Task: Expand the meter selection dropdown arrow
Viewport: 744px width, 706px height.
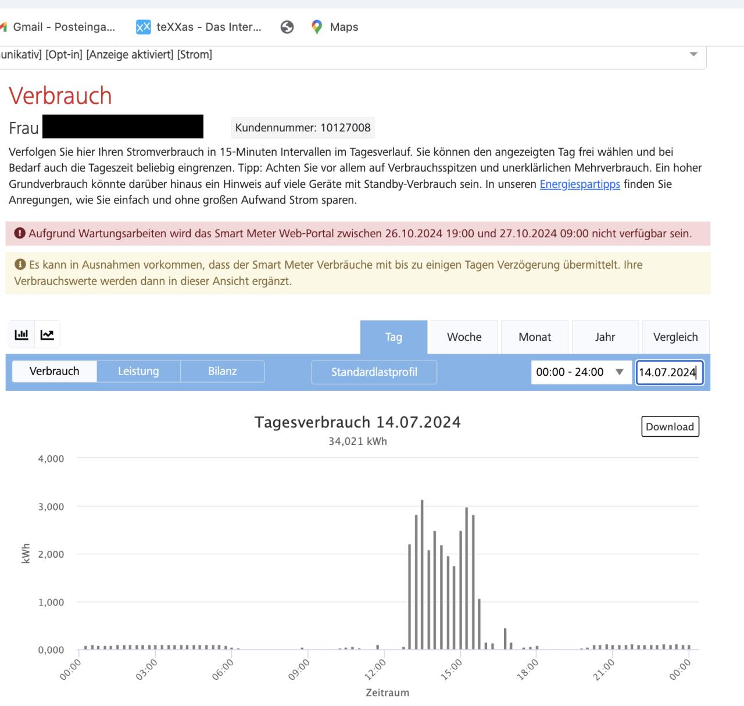Action: pyautogui.click(x=693, y=55)
